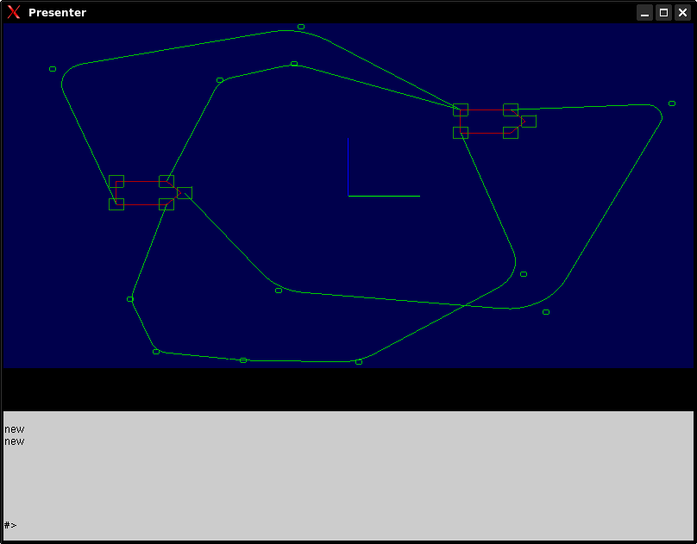Maximize the Presenter window
Image resolution: width=697 pixels, height=544 pixels.
click(x=663, y=12)
